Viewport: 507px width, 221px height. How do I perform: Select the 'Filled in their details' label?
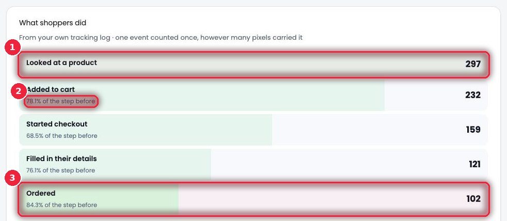pos(61,159)
